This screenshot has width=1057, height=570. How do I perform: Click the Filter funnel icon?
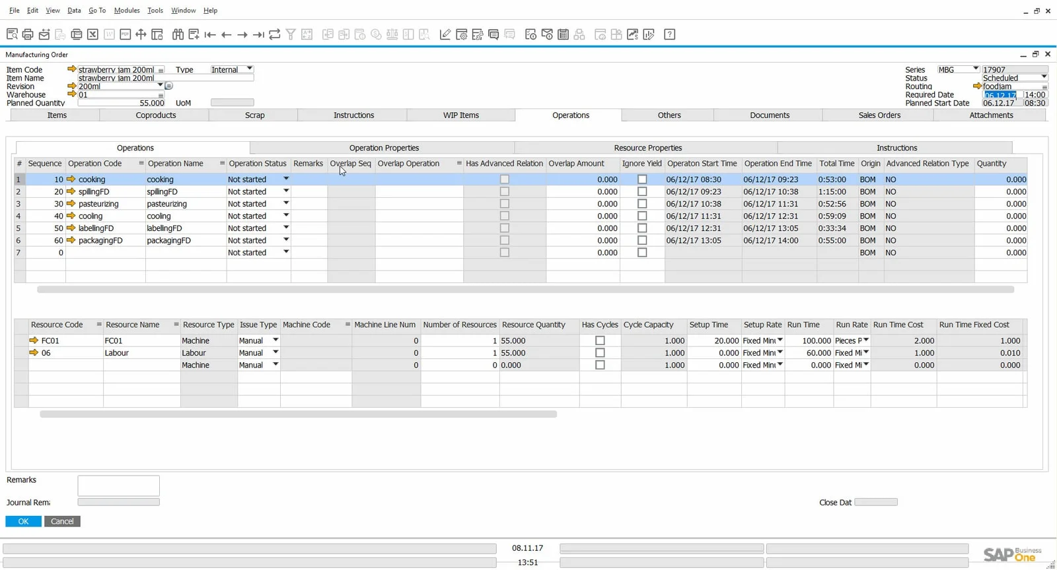point(291,34)
